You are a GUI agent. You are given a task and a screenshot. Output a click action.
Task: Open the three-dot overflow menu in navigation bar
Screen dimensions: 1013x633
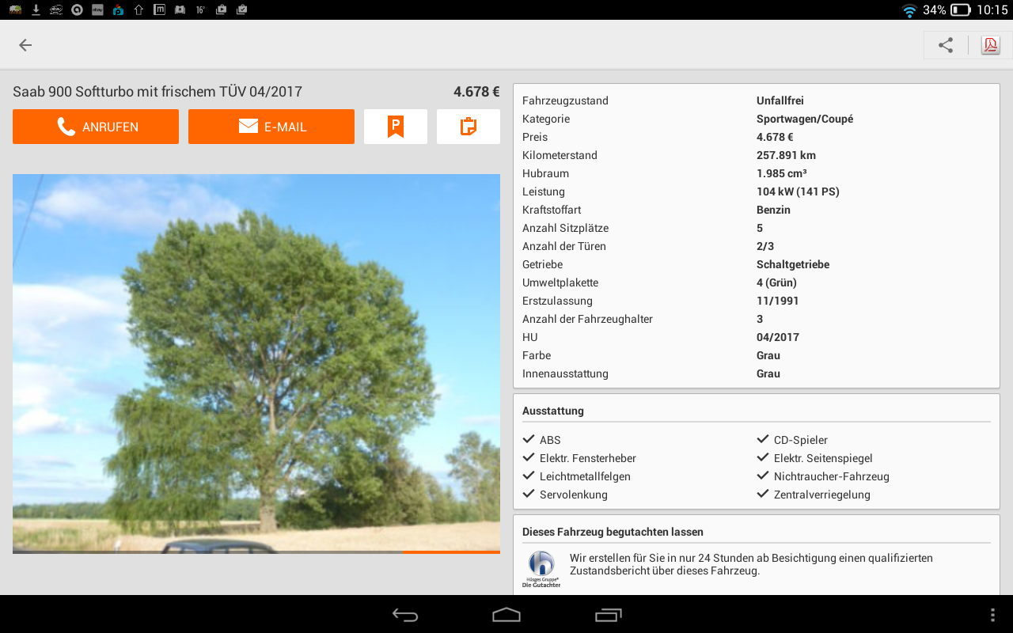pos(992,615)
